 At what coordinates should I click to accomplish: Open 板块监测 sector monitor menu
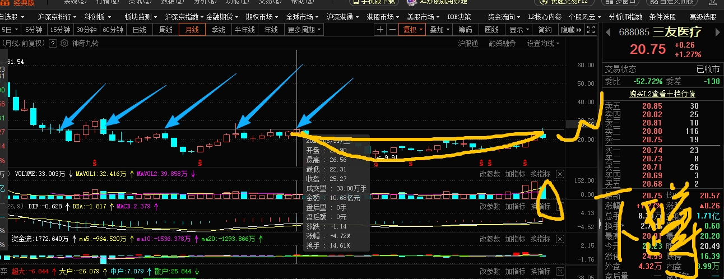pos(141,17)
